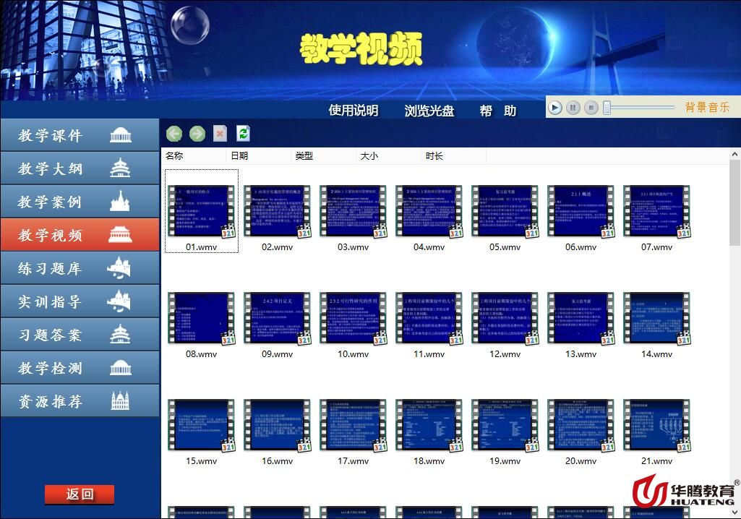The height and width of the screenshot is (519, 741).
Task: Sort files by the 日期 column
Action: (259, 156)
